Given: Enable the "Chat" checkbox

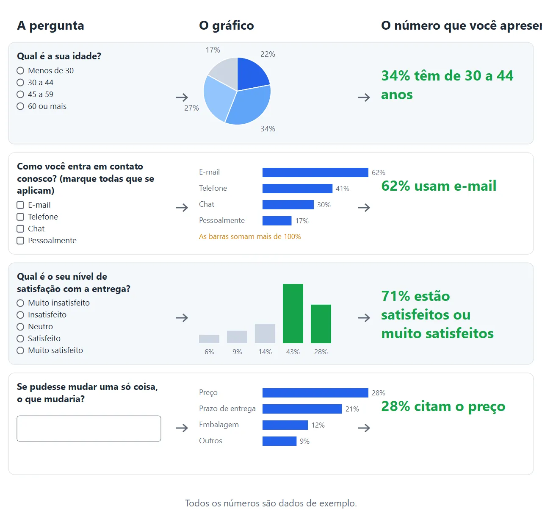Looking at the screenshot, I should click(20, 229).
